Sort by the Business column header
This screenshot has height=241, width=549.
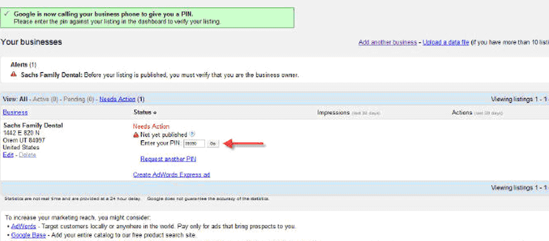15,112
